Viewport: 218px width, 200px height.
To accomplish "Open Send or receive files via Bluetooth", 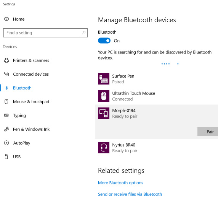I will (x=130, y=194).
